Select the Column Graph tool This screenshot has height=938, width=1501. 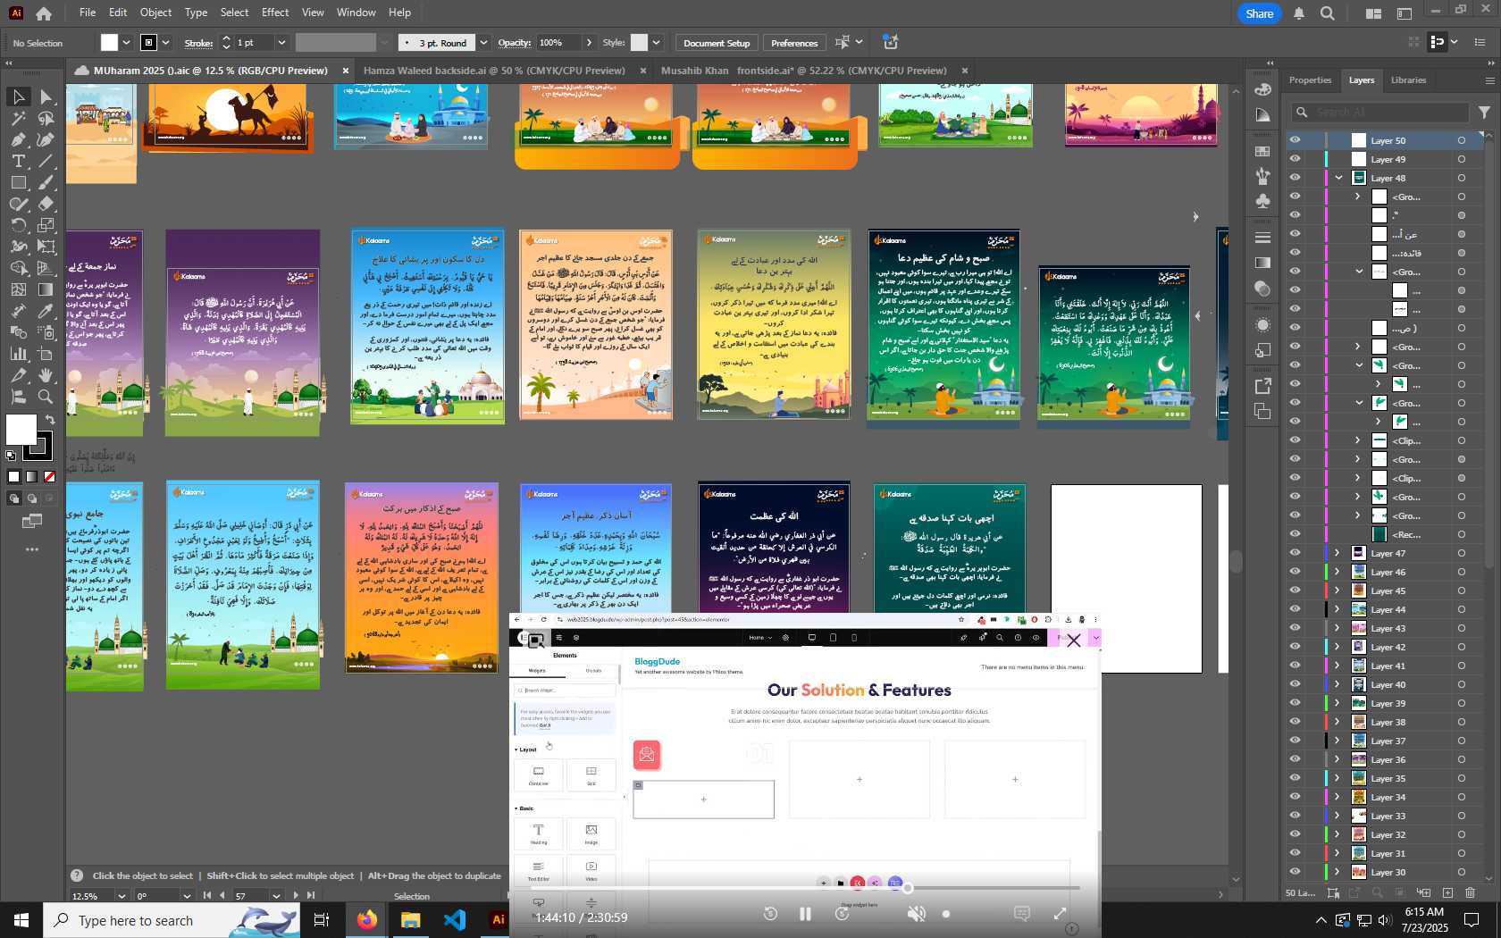(x=18, y=354)
